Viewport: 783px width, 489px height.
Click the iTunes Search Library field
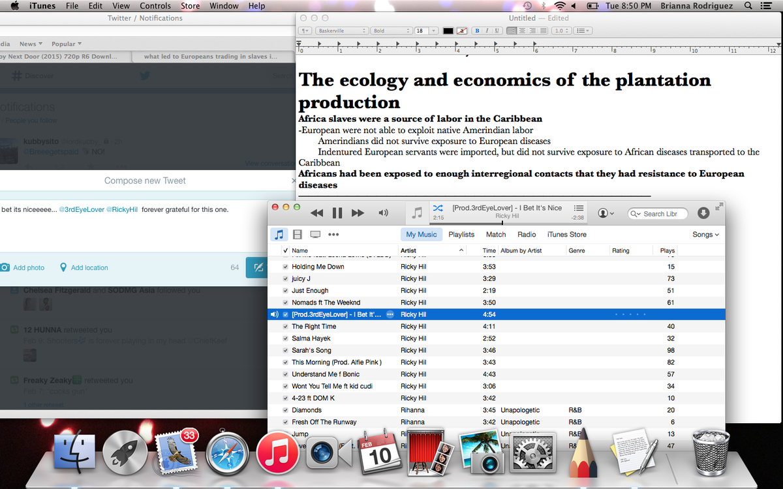[657, 214]
